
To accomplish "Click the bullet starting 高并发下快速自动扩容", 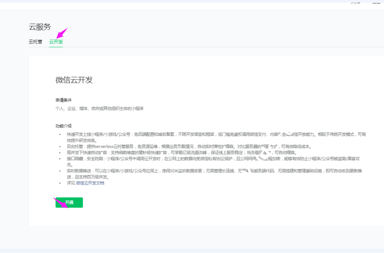I will pos(182,153).
